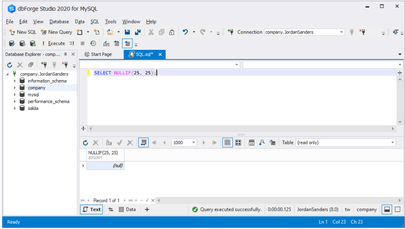Close the Database Explorer panel

coord(73,54)
